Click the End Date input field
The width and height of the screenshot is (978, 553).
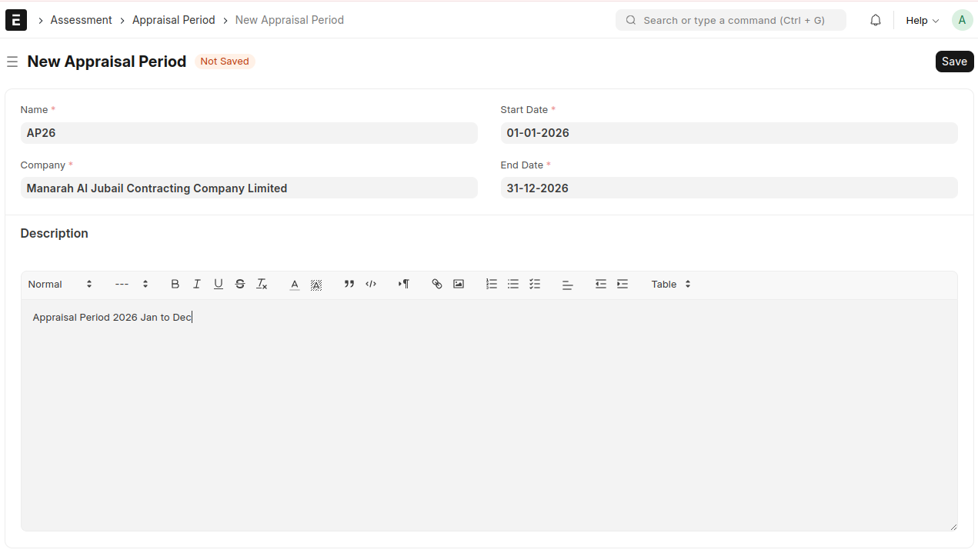click(x=729, y=188)
